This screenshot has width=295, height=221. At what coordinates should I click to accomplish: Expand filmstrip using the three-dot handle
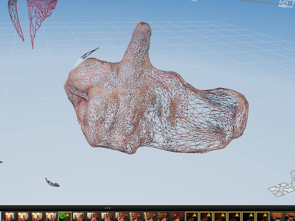pyautogui.click(x=108, y=208)
